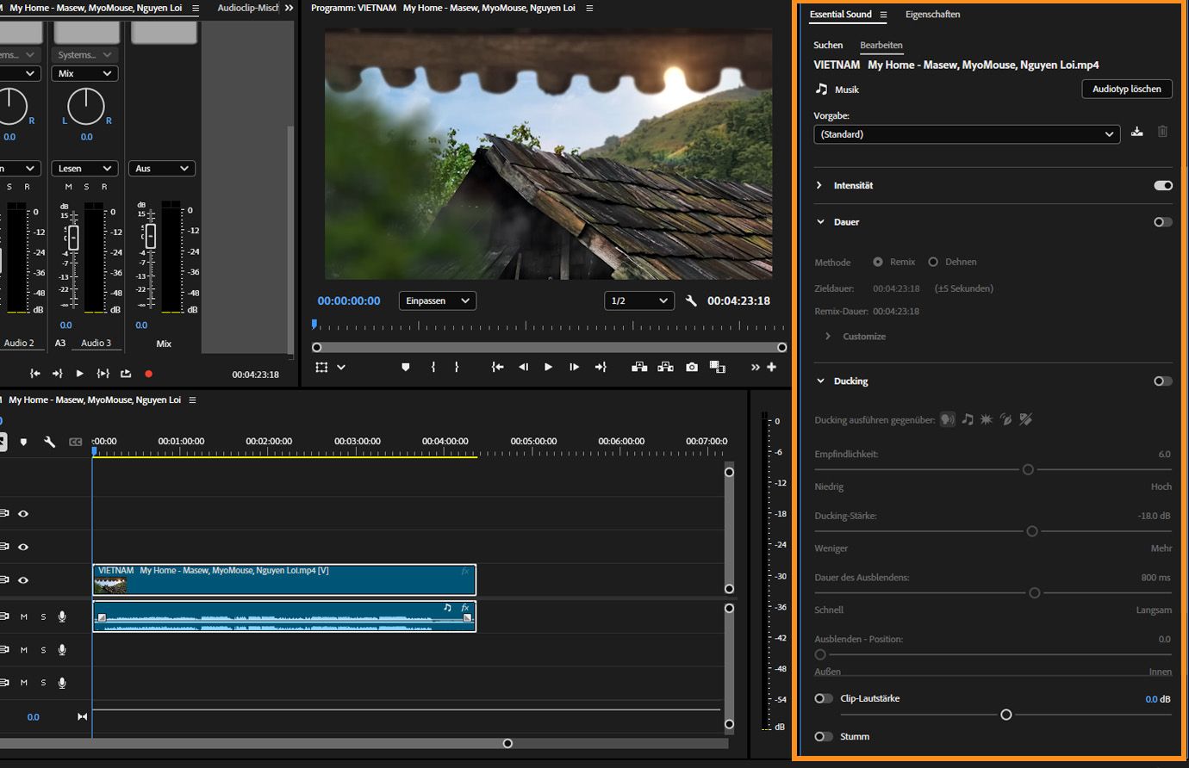The image size is (1189, 768).
Task: Select the Suchen tab in Essential Sound
Action: pos(827,45)
